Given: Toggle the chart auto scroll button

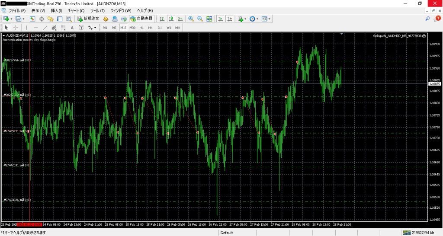Looking at the screenshot, I should (x=220, y=19).
